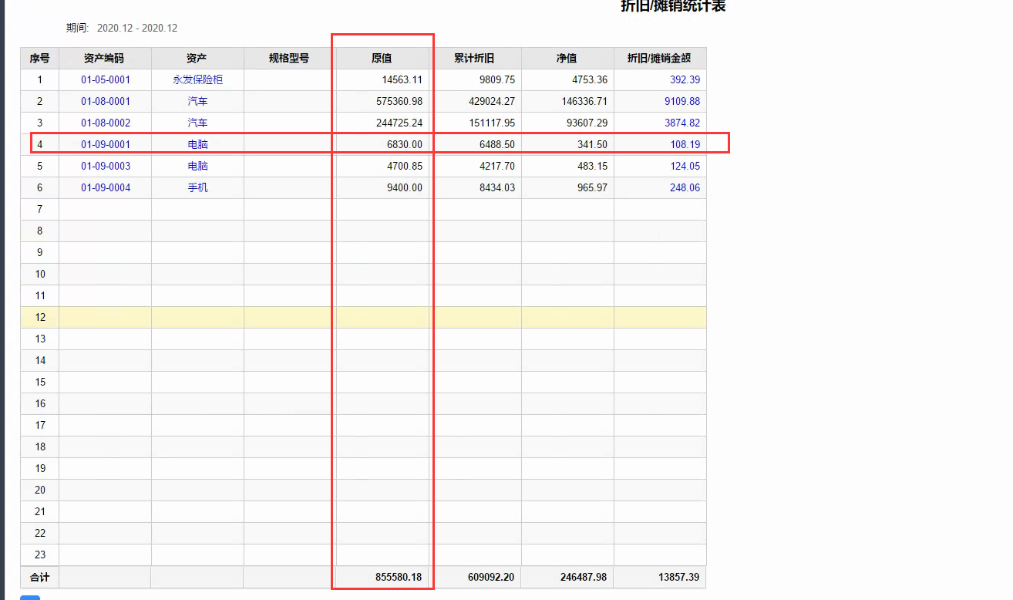The height and width of the screenshot is (600, 1013).
Task: Open depreciation amount link 3874.82
Action: (x=682, y=123)
